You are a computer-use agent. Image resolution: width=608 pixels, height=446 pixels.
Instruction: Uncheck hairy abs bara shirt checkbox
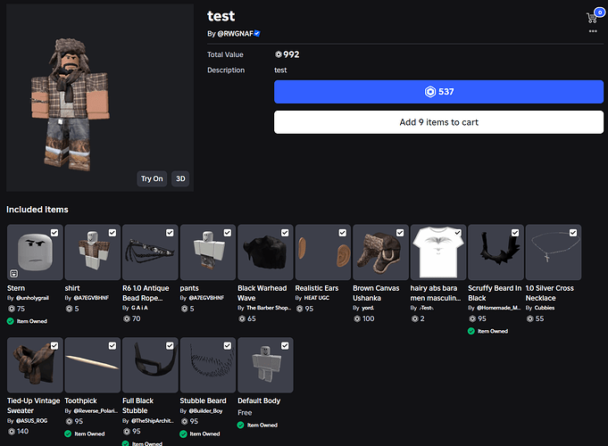(457, 233)
